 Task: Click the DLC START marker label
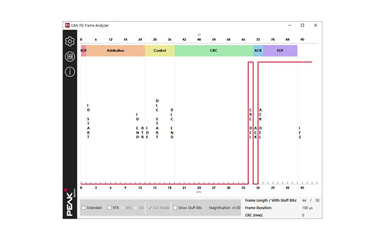coord(157,119)
